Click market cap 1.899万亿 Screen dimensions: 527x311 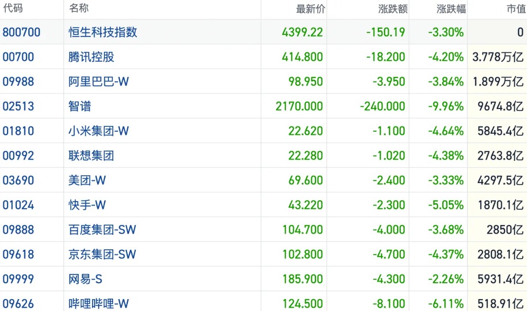[498, 82]
